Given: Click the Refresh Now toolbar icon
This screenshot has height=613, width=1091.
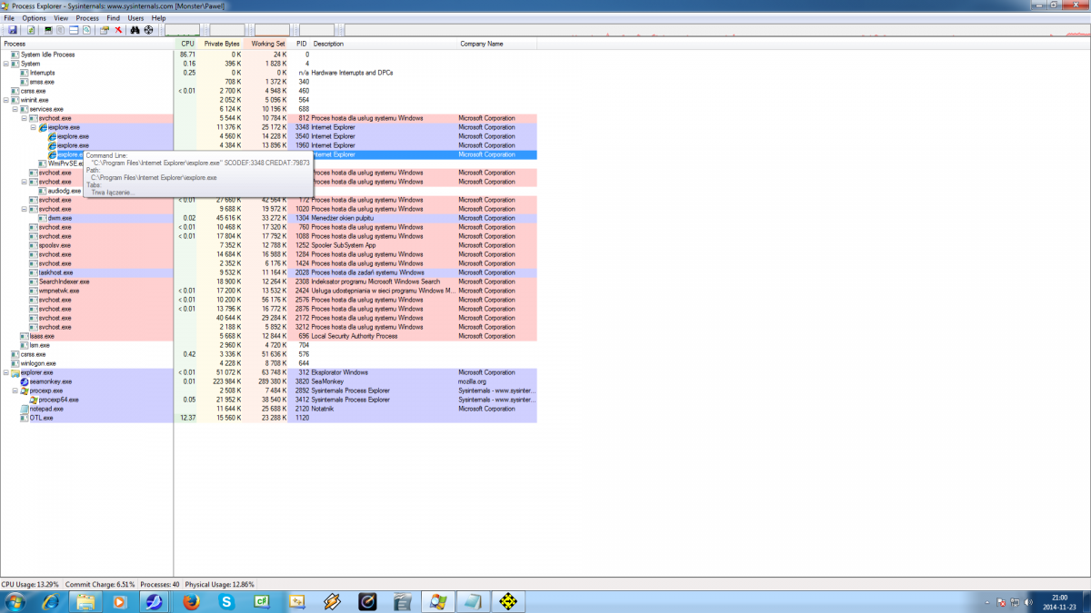Looking at the screenshot, I should point(31,30).
